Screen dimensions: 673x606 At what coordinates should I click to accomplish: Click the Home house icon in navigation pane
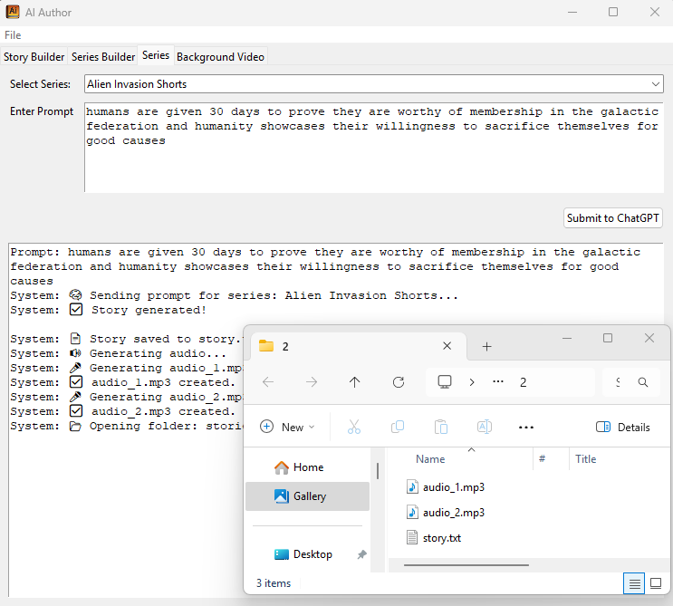click(282, 467)
